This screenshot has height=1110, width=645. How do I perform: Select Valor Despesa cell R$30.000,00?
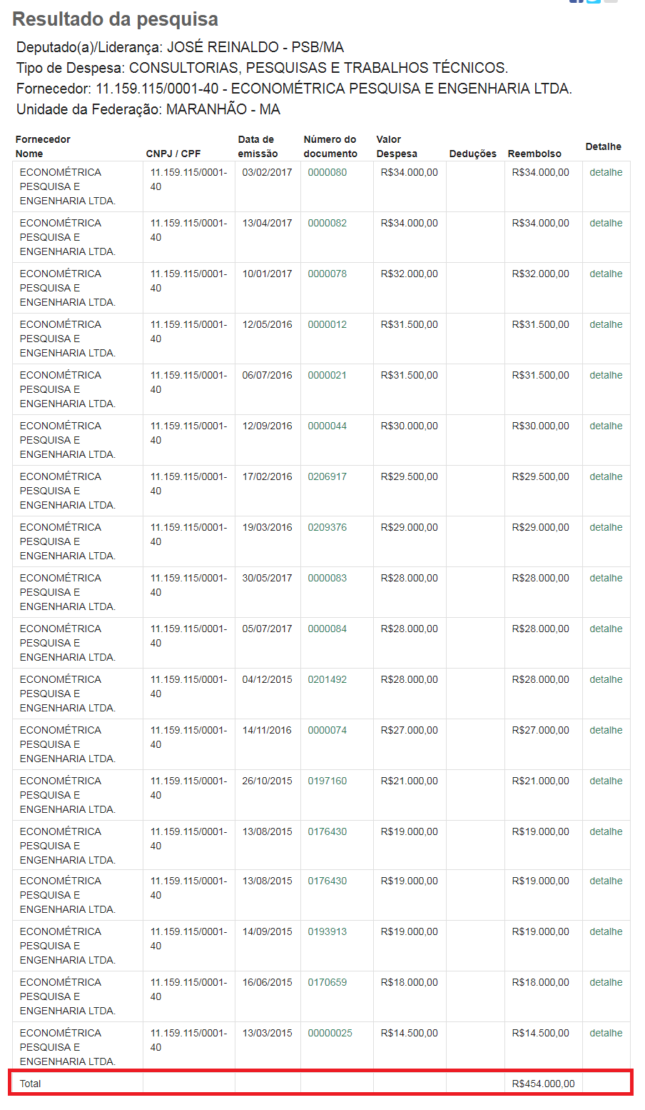[410, 426]
